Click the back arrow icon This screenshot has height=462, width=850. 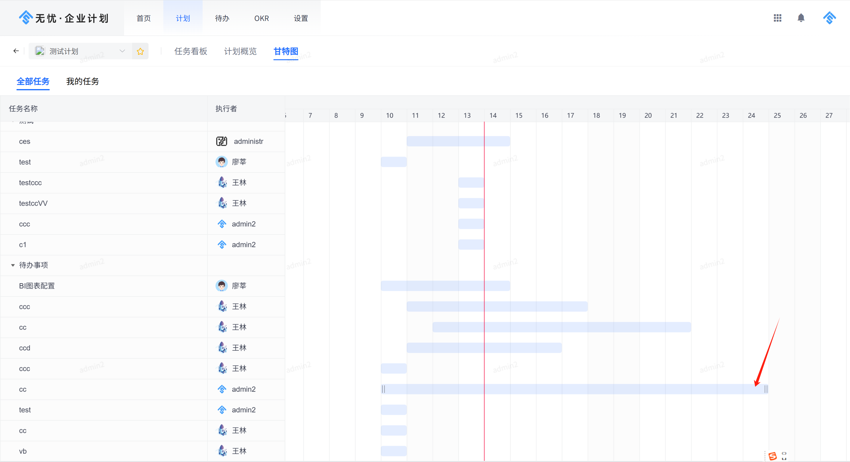pyautogui.click(x=16, y=51)
